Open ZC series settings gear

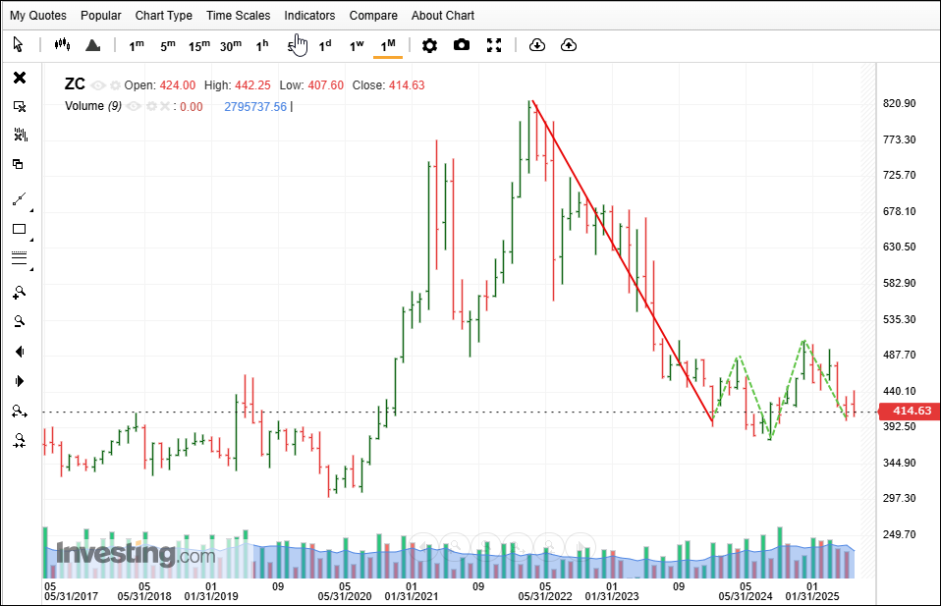coord(115,85)
